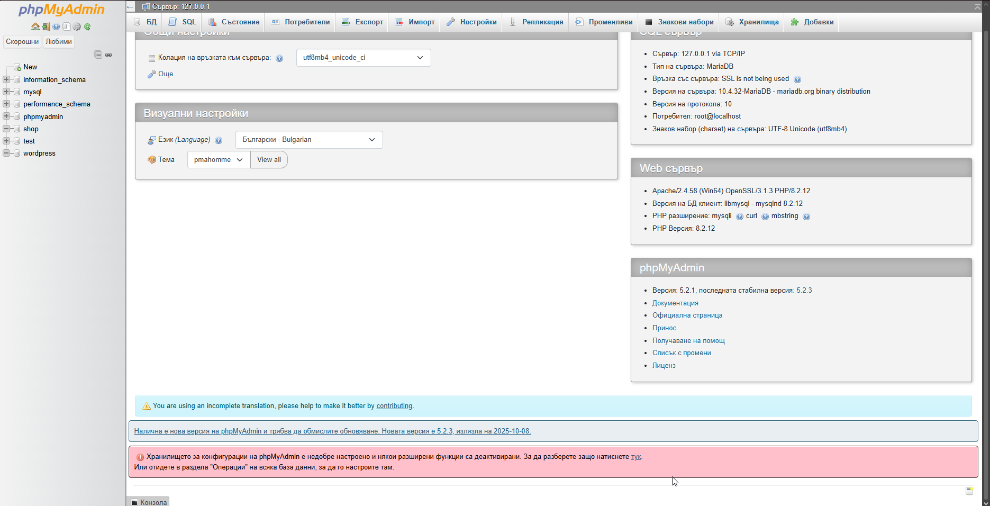Go to Експорт tab
Viewport: 990px width, 506px height.
pyautogui.click(x=362, y=22)
